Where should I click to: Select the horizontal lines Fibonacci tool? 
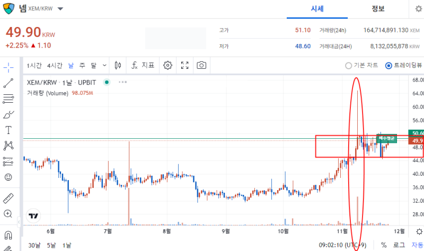[x=8, y=98]
